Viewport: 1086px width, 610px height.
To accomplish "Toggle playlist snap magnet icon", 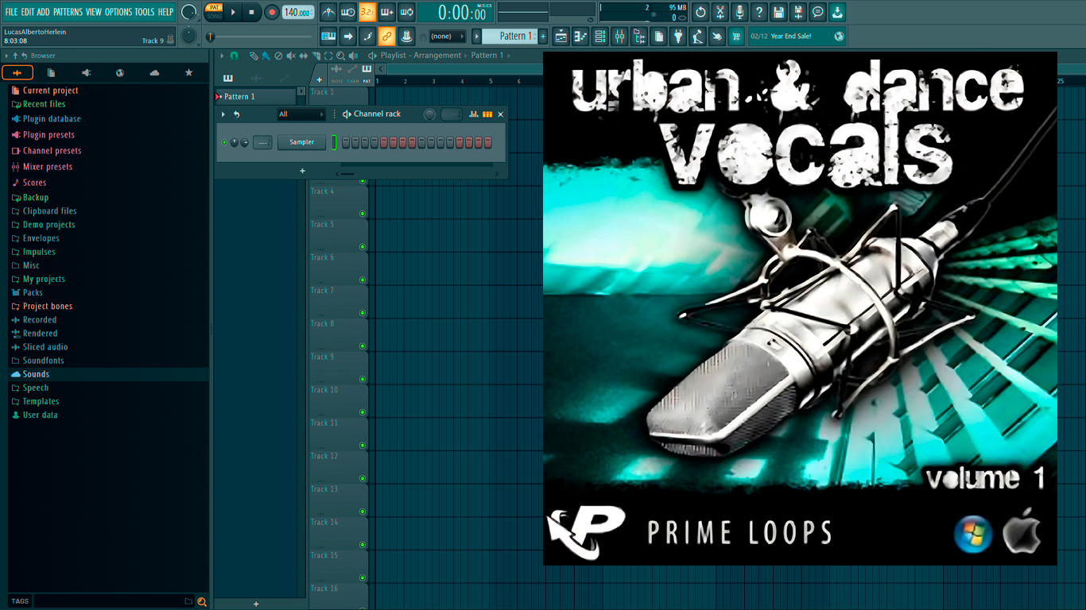I will pos(234,56).
